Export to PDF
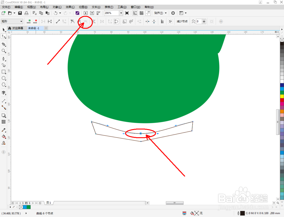 coord(99,13)
